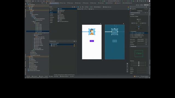
Task: Open palette settings gear
Action: 74,7
